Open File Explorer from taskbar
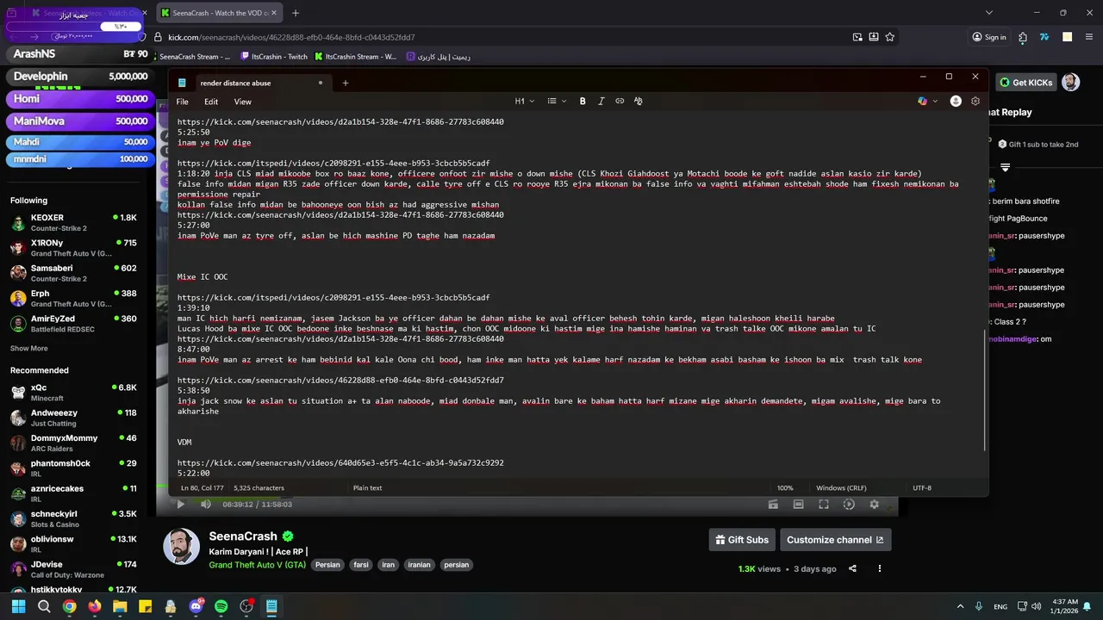Screen dimensions: 1103x620 coord(120,606)
